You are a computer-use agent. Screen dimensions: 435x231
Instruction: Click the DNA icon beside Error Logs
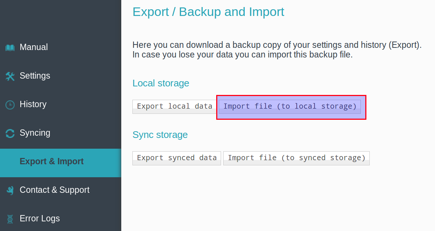(x=10, y=219)
